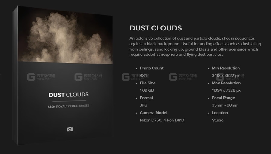Select the Location label

pos(220,113)
